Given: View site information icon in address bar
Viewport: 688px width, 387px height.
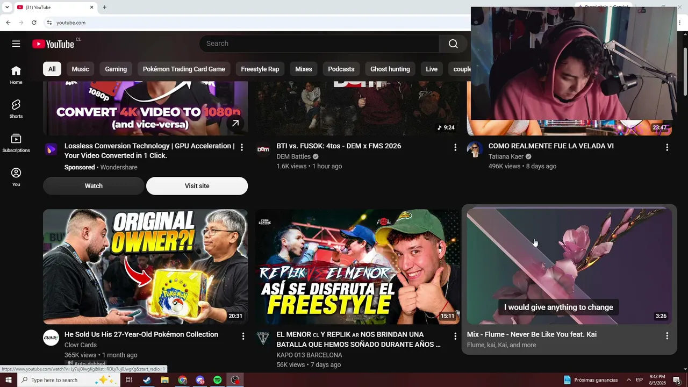Looking at the screenshot, I should (49, 23).
